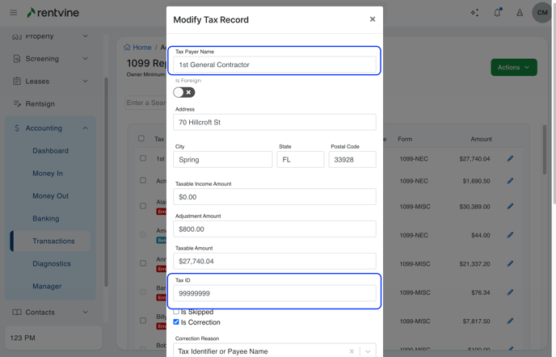Uncheck the Is Correction checkbox
This screenshot has width=556, height=357.
coord(176,322)
